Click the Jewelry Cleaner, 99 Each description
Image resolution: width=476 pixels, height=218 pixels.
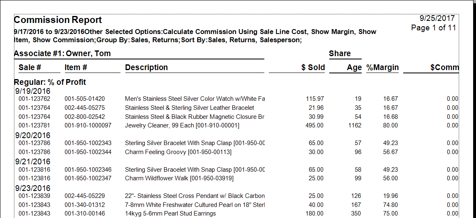[182, 125]
